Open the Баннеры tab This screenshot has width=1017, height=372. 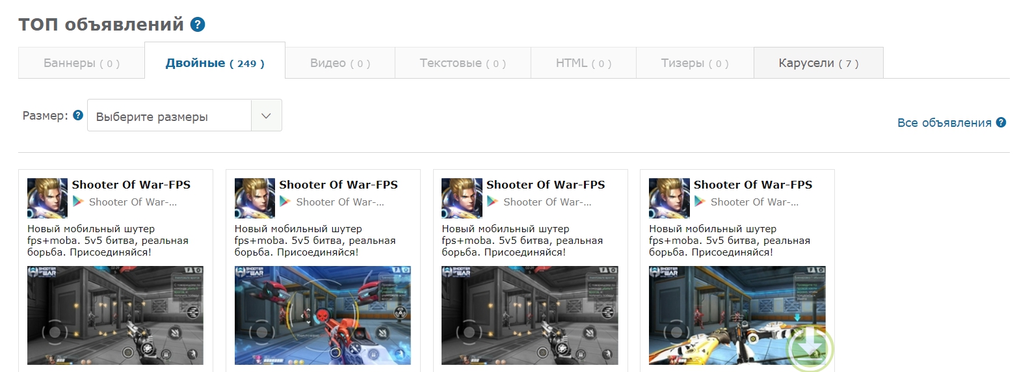click(x=81, y=63)
